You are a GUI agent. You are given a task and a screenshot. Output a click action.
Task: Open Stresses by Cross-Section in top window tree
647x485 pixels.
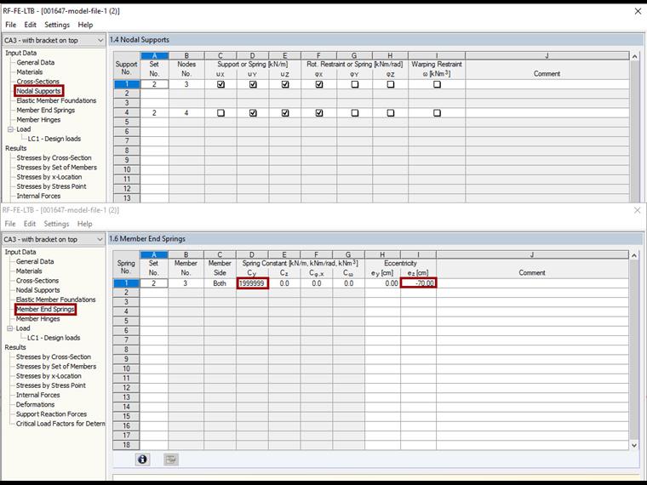coord(54,157)
